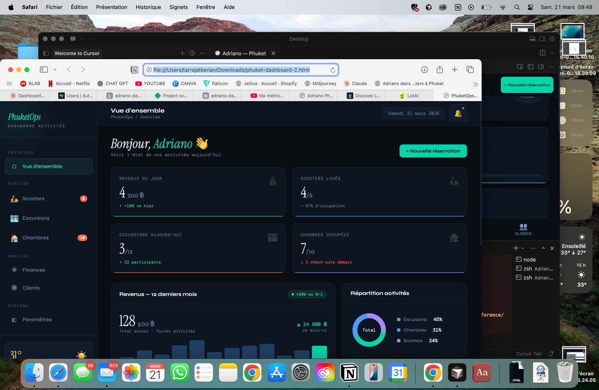Open Scooters in the dashboard sidebar
Screen dimensions: 599x390
(49, 199)
